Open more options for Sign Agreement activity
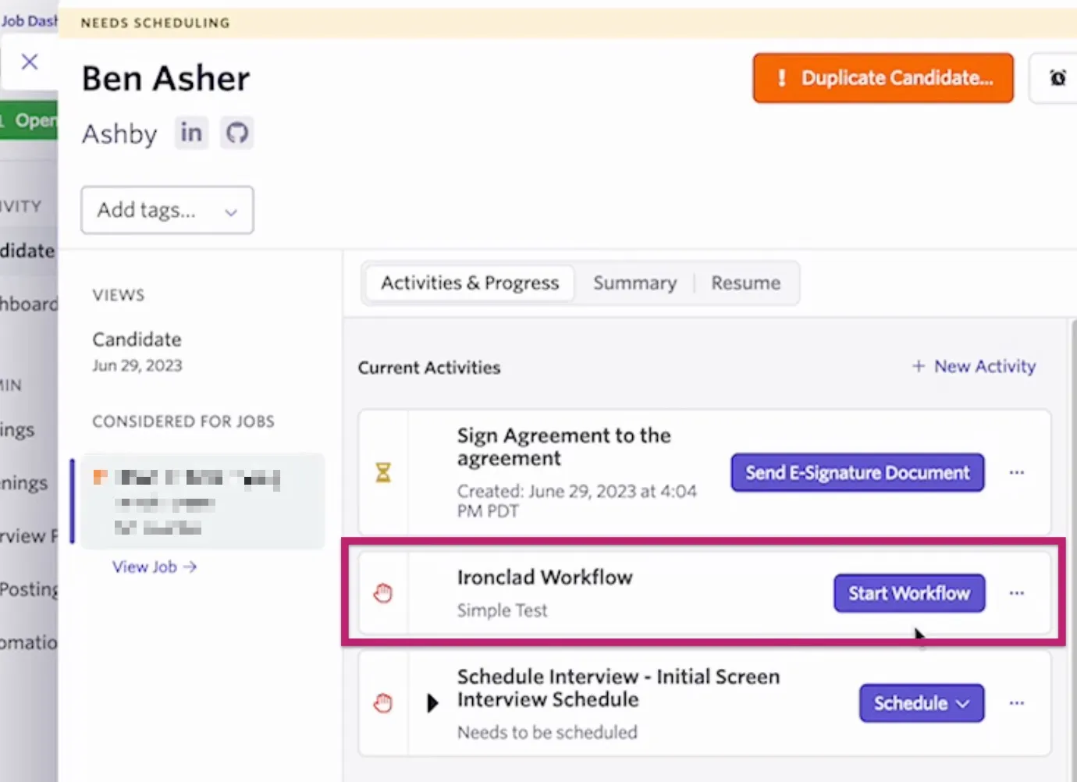Image resolution: width=1077 pixels, height=782 pixels. [1016, 472]
